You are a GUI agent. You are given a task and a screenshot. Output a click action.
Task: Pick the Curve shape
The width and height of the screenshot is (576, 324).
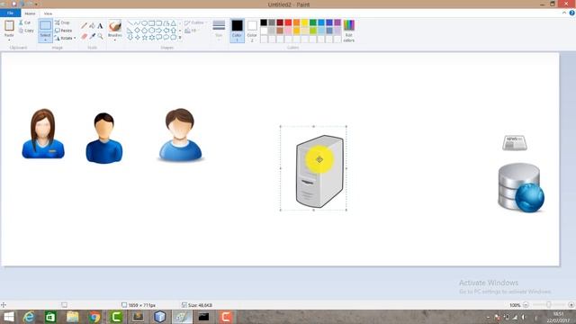pos(137,23)
